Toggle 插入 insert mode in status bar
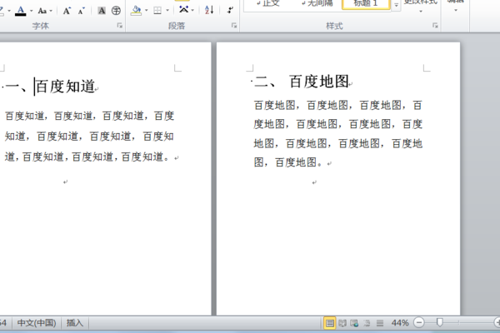500x333 pixels. (75, 323)
